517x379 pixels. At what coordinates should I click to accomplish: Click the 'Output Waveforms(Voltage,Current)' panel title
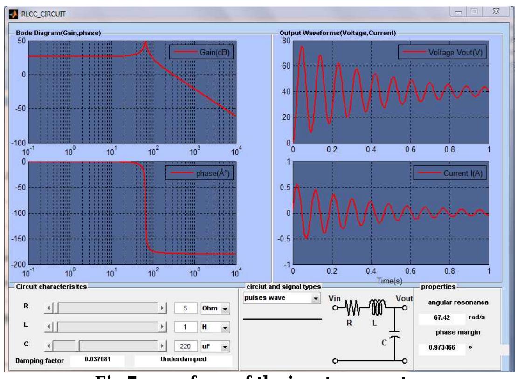click(338, 33)
